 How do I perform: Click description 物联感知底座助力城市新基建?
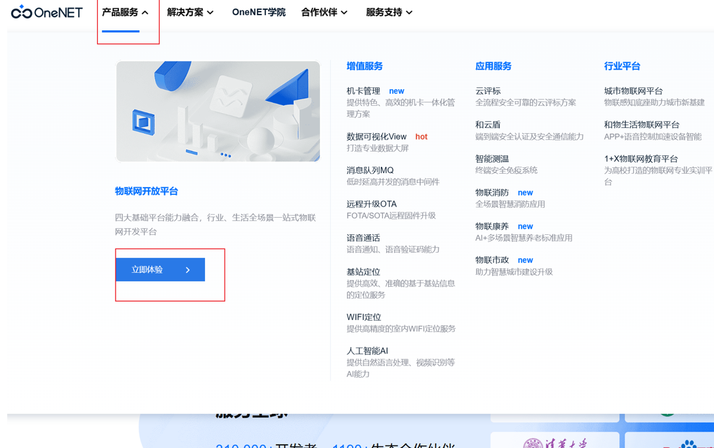(654, 102)
